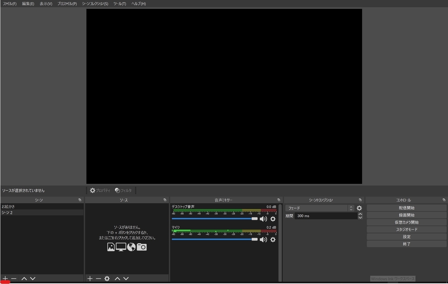Undock the 音声ミキサー panel
Screen dimensions: 448x284
point(279,200)
